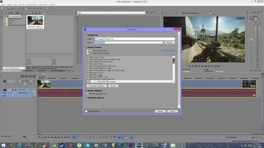Open the Вставка menu
This screenshot has width=264, height=148.
click(22, 5)
